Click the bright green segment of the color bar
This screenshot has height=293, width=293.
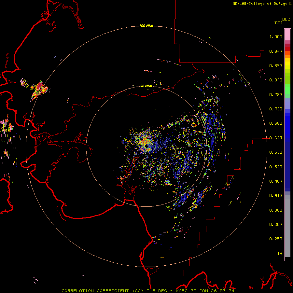[287, 89]
